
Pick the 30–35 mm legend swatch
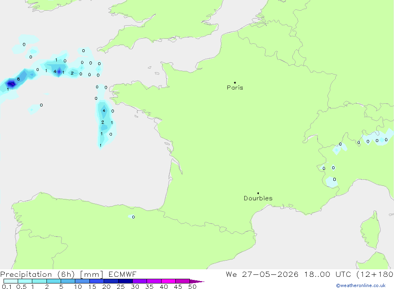coord(140,281)
